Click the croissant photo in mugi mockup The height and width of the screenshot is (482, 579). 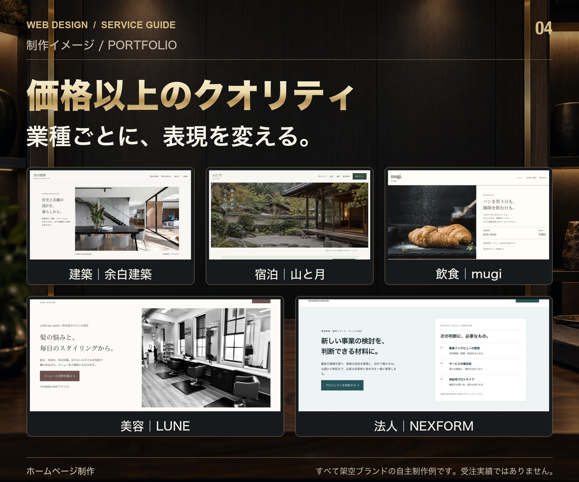coord(432,222)
